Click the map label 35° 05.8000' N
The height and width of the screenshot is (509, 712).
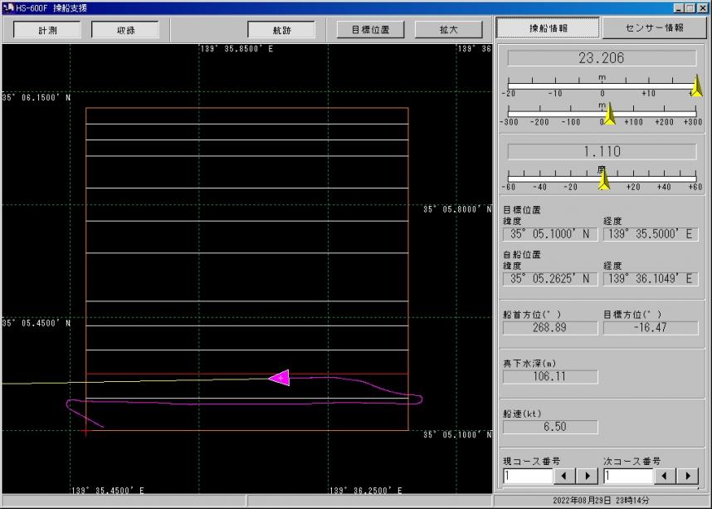457,209
